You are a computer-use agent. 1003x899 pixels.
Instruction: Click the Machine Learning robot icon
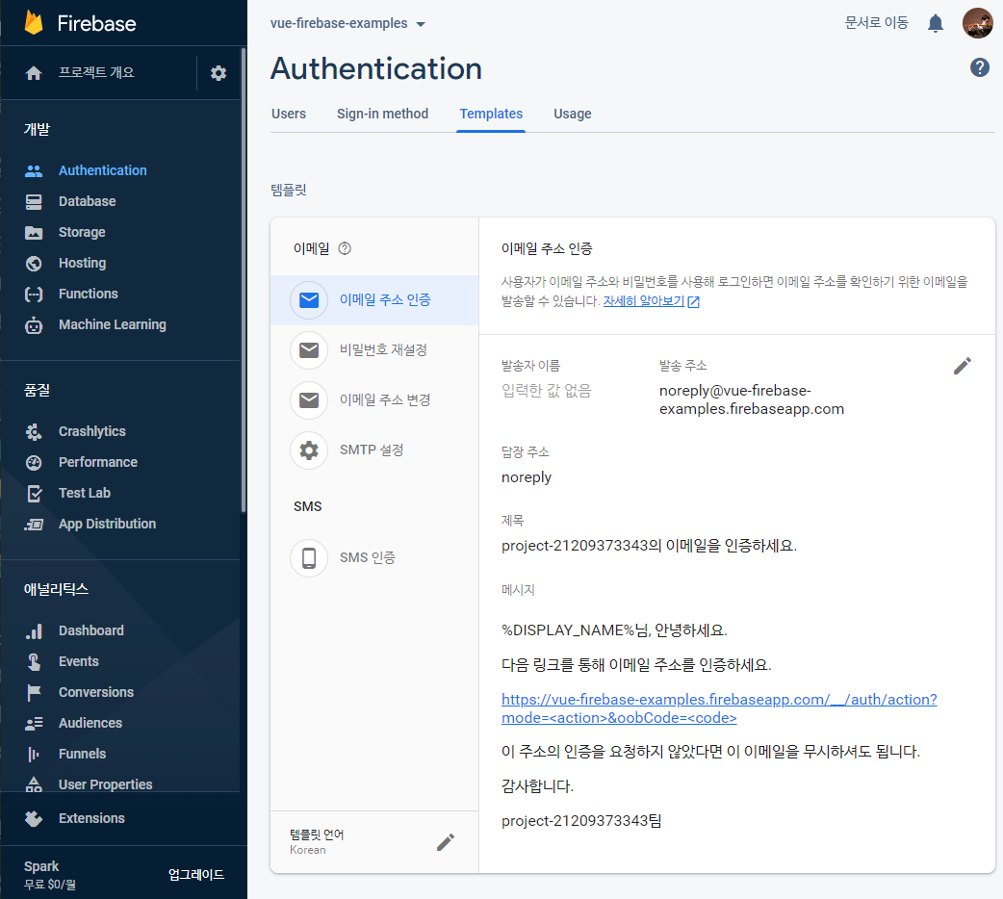[34, 325]
